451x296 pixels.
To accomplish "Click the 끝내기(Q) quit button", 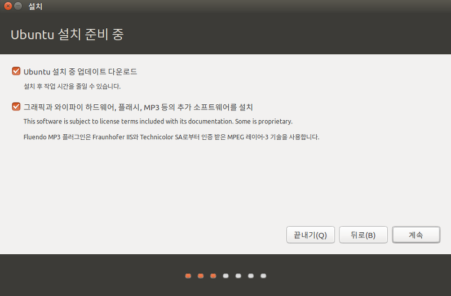I will coord(311,235).
